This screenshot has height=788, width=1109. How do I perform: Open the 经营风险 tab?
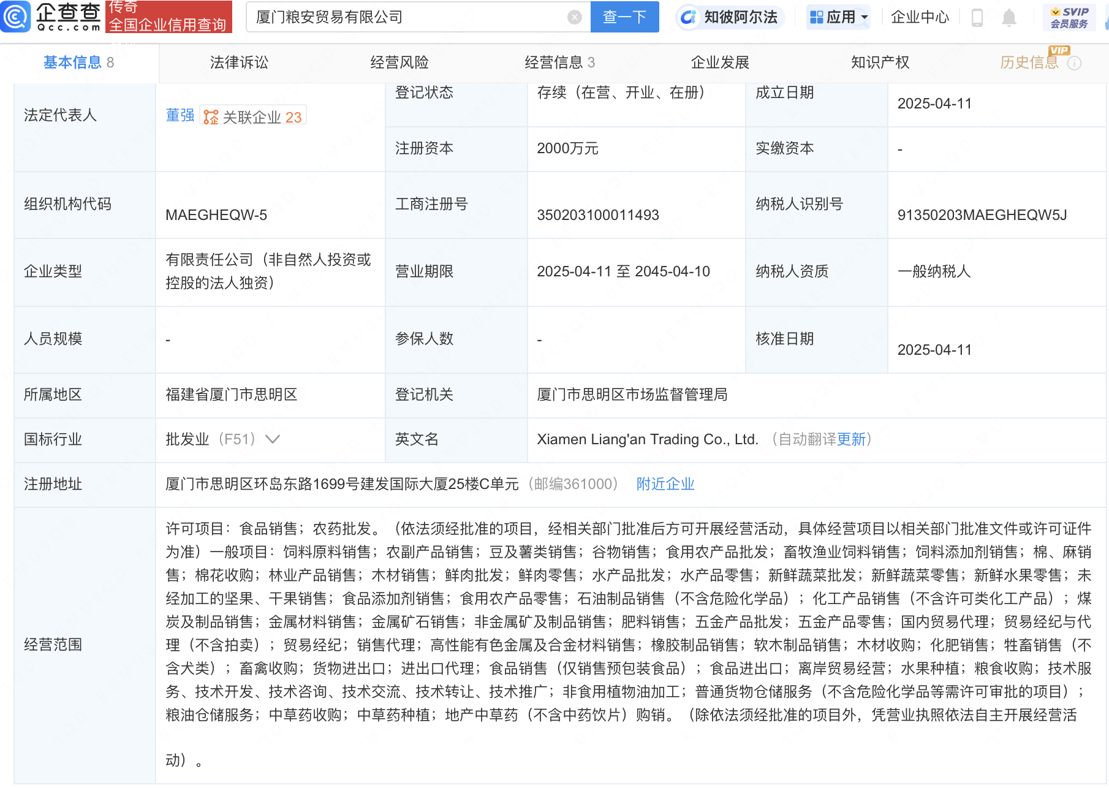click(x=399, y=63)
